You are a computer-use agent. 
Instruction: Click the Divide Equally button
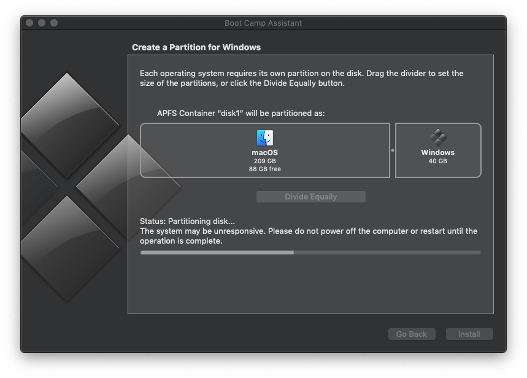tap(311, 197)
